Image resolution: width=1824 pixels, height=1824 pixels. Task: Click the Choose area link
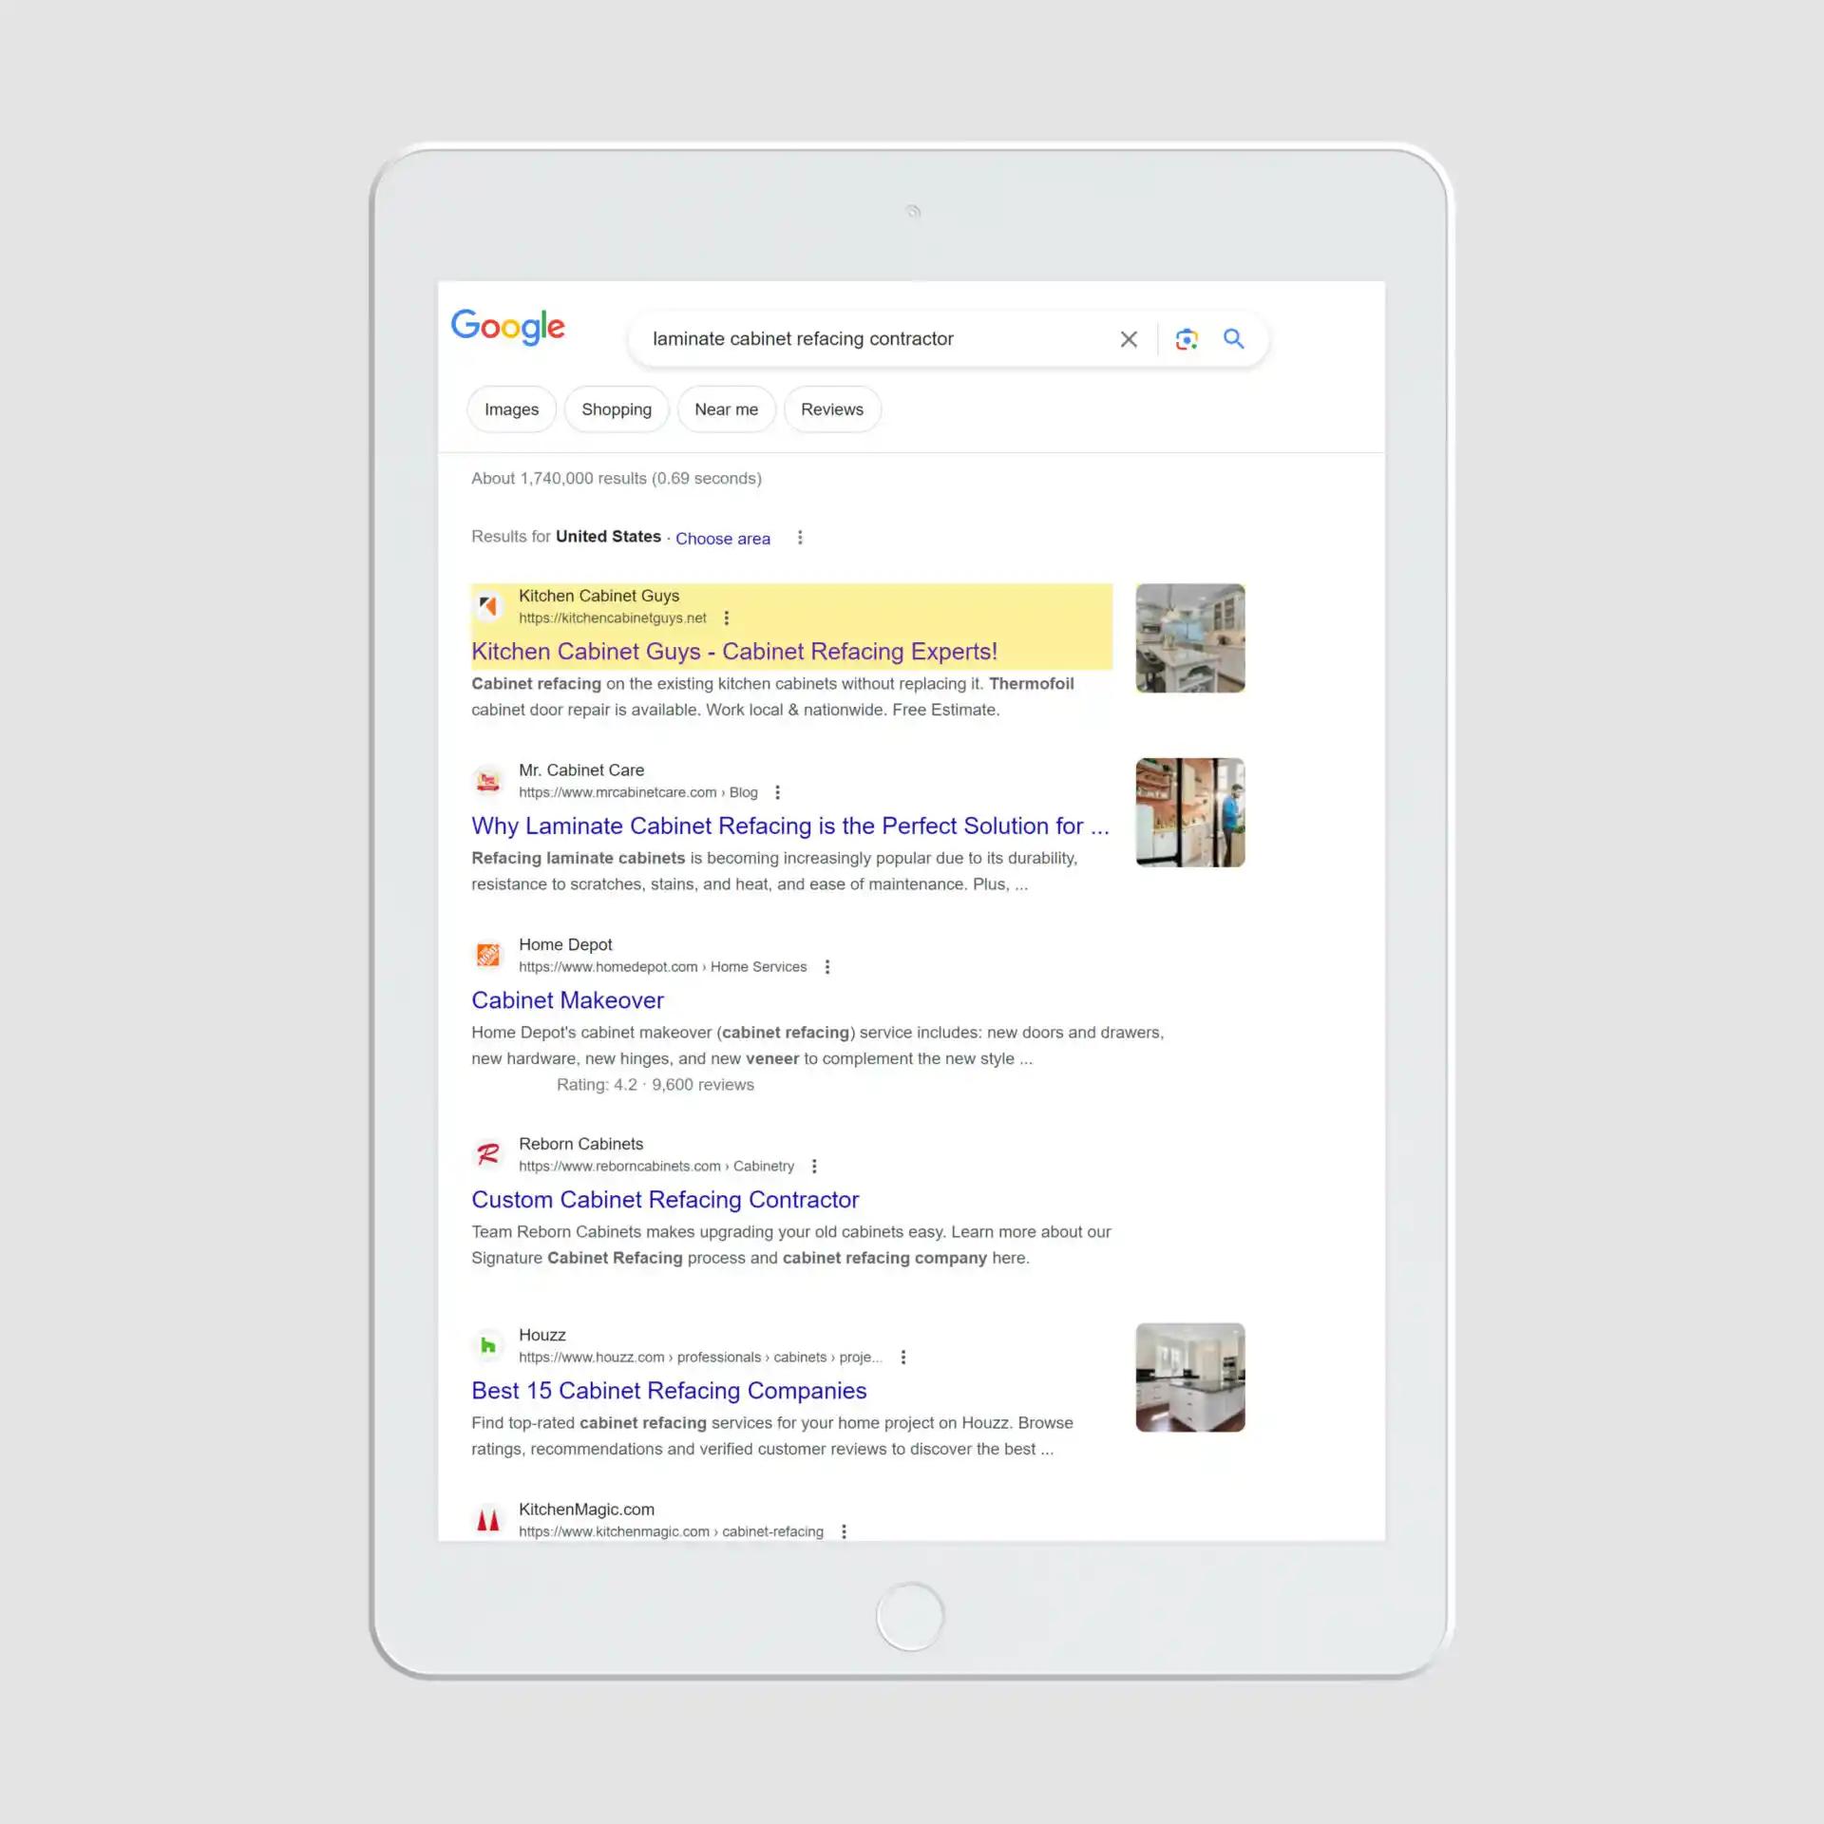tap(722, 539)
